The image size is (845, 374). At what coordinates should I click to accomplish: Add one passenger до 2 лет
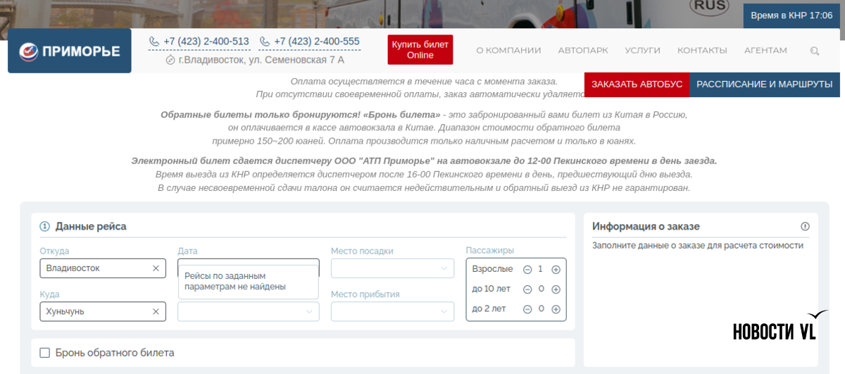click(x=556, y=308)
